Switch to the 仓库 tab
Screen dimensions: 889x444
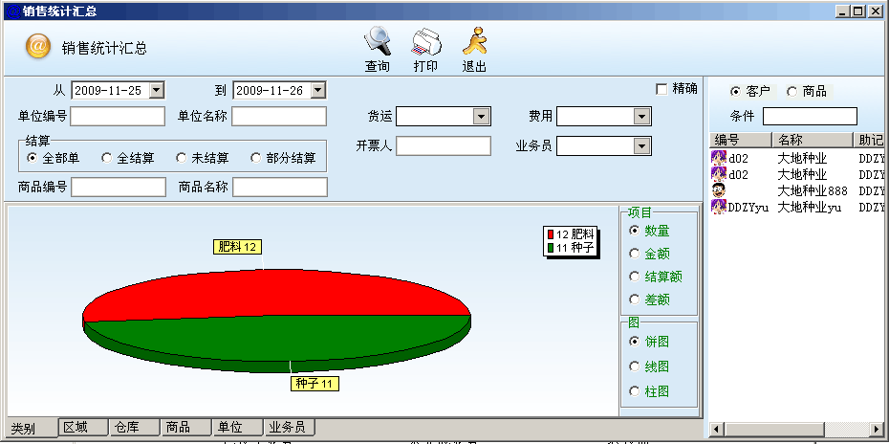pyautogui.click(x=135, y=427)
